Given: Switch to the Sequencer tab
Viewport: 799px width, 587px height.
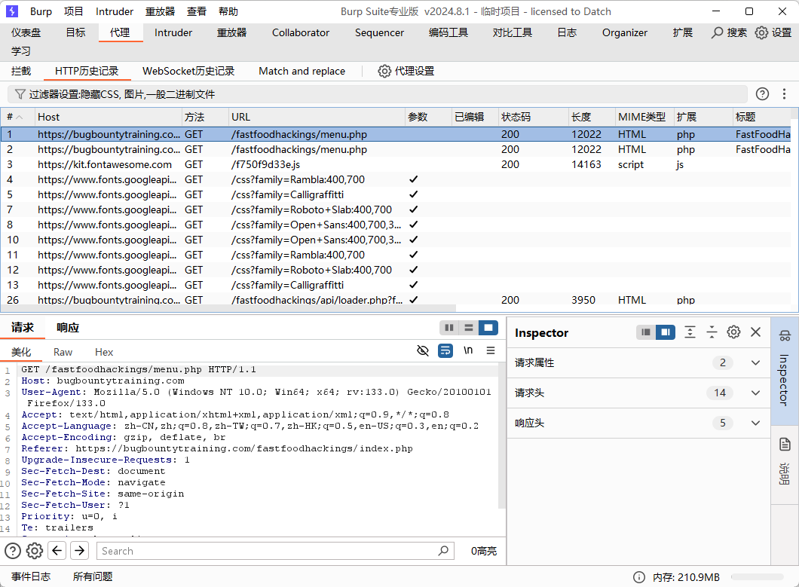Looking at the screenshot, I should 379,32.
